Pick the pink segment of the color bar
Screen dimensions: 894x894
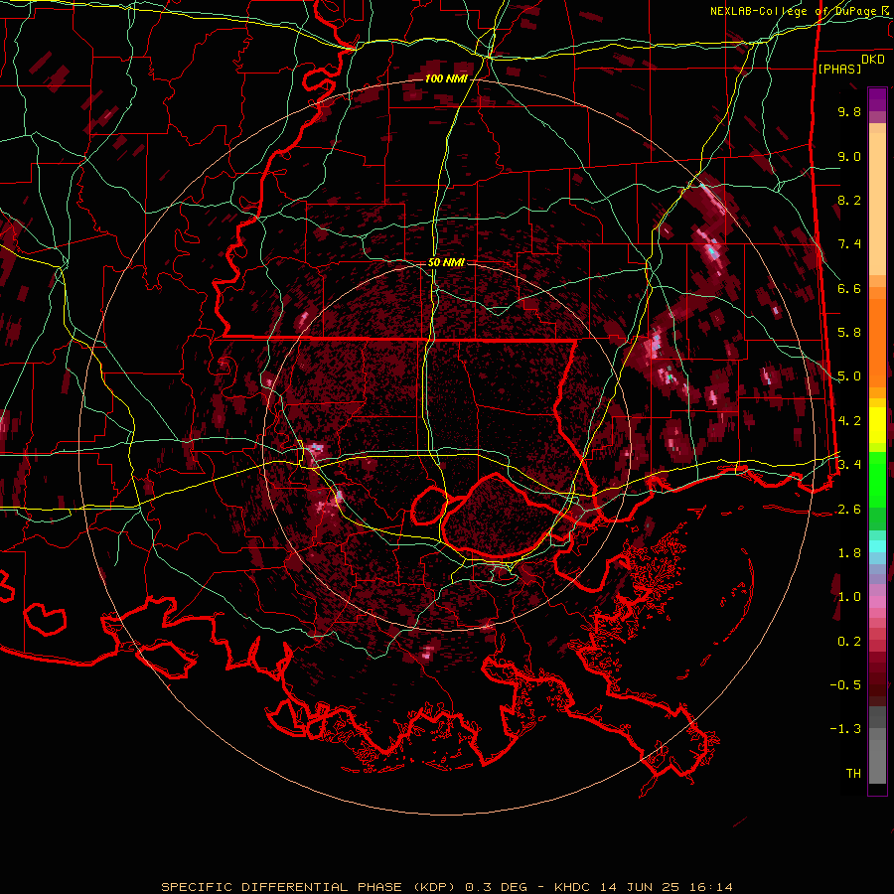click(x=877, y=602)
